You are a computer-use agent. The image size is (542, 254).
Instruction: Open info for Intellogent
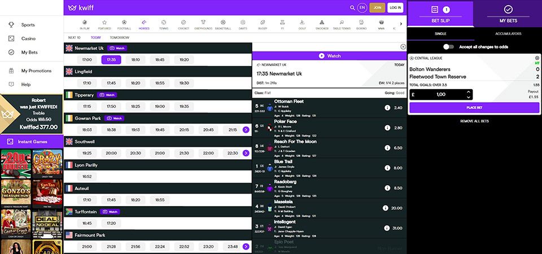point(387,228)
